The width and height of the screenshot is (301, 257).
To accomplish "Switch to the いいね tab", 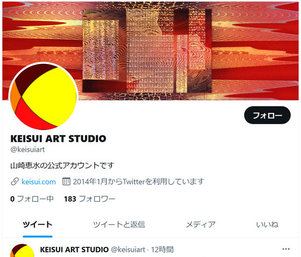I will [267, 225].
